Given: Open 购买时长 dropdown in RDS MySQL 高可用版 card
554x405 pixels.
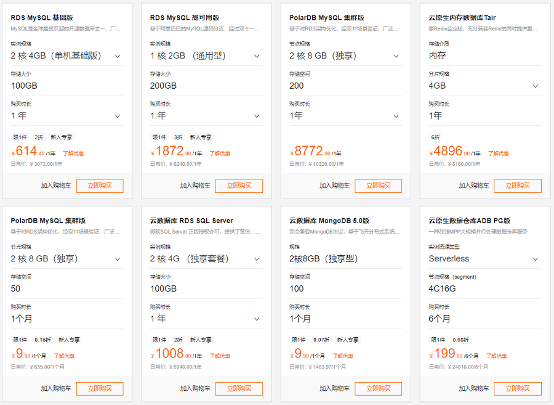Looking at the screenshot, I should [206, 116].
